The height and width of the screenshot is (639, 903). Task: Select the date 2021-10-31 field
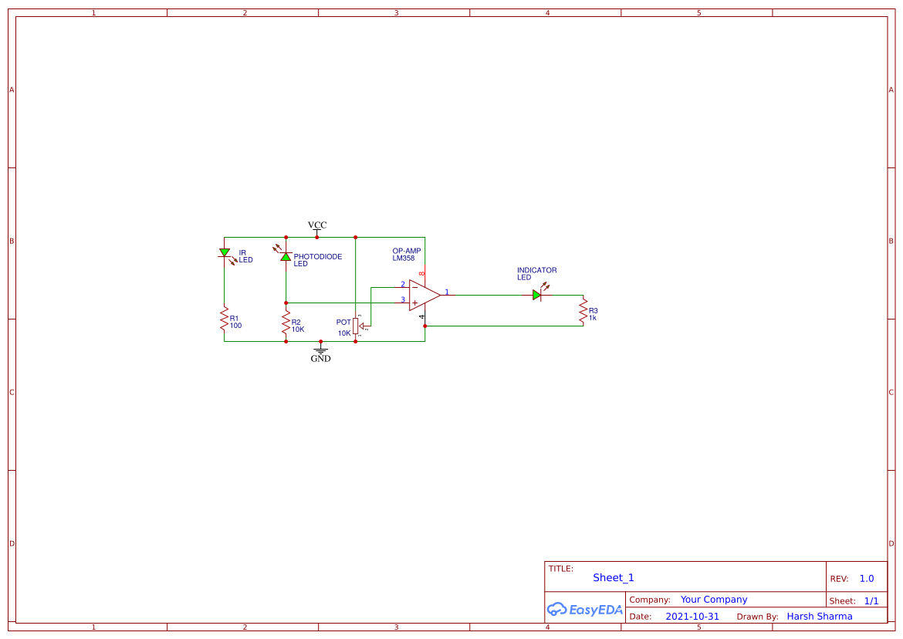point(692,617)
